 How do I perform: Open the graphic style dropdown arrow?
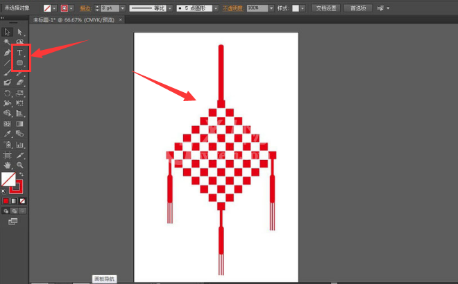point(303,8)
